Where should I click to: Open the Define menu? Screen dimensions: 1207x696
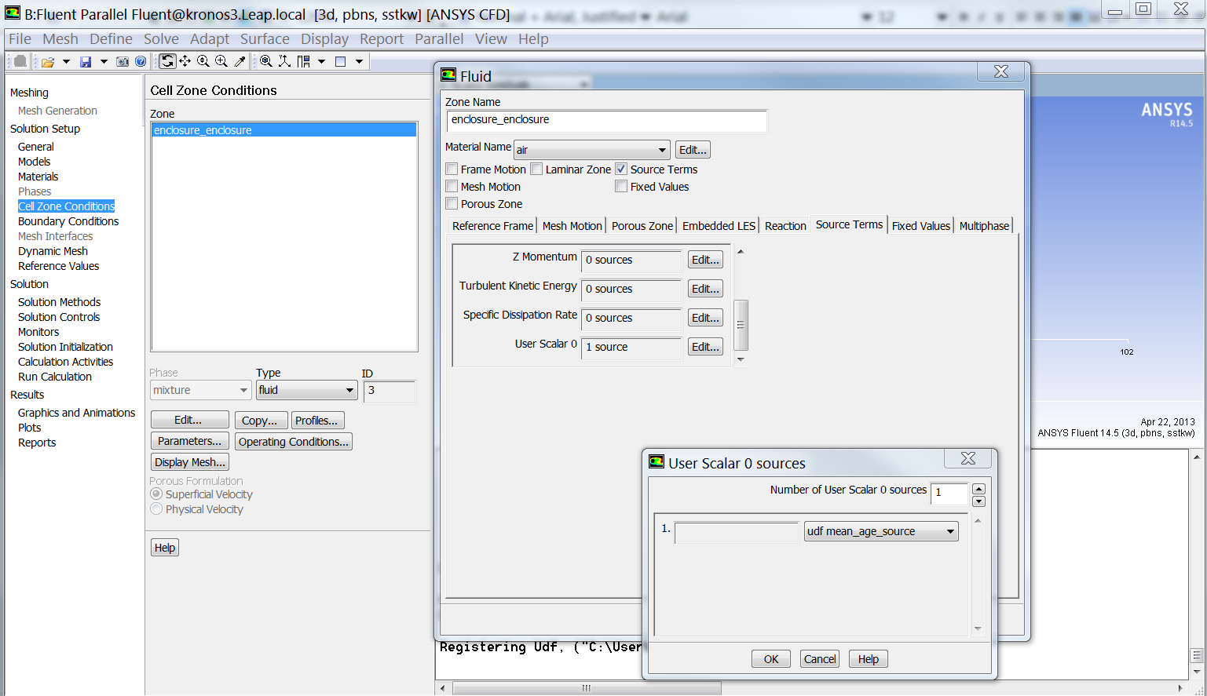pyautogui.click(x=111, y=39)
